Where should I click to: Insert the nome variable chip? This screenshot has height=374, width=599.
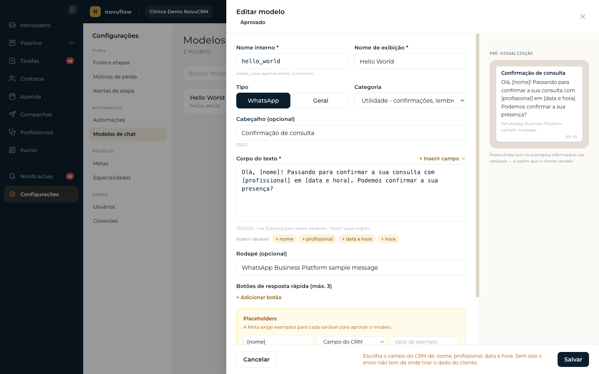click(x=285, y=239)
